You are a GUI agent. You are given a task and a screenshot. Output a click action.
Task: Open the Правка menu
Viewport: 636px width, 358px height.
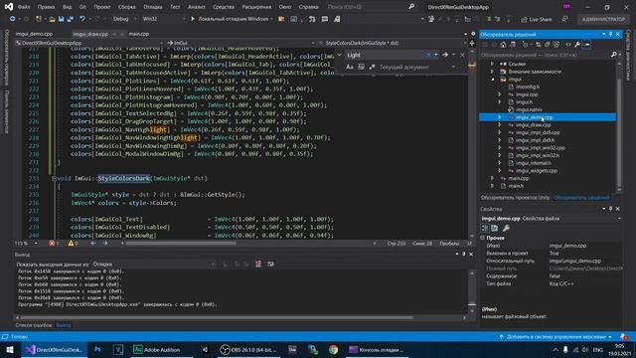(x=46, y=7)
